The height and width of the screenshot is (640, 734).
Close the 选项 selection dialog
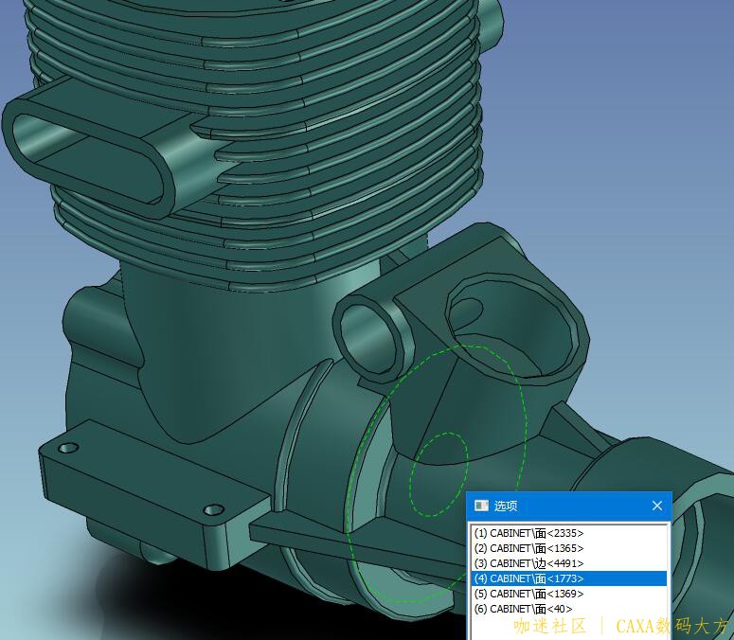point(656,506)
